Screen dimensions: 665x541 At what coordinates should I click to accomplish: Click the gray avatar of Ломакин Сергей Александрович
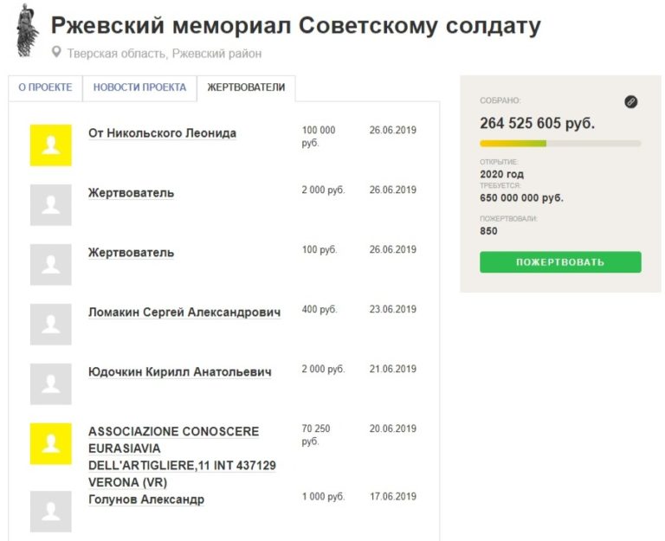(51, 325)
